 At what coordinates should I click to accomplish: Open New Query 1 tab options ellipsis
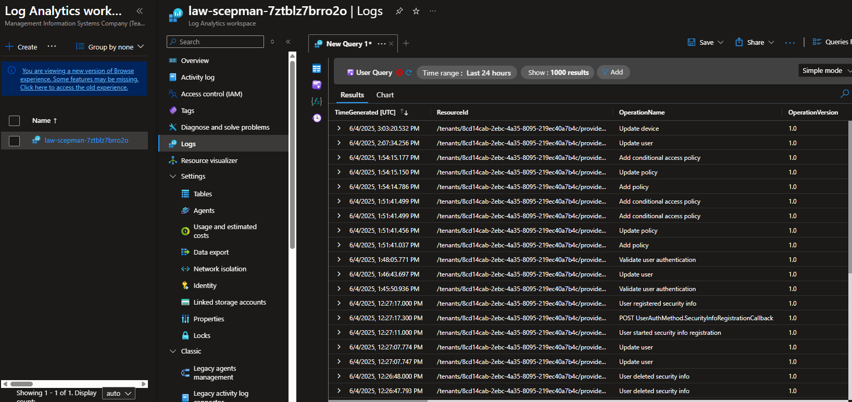click(x=382, y=44)
